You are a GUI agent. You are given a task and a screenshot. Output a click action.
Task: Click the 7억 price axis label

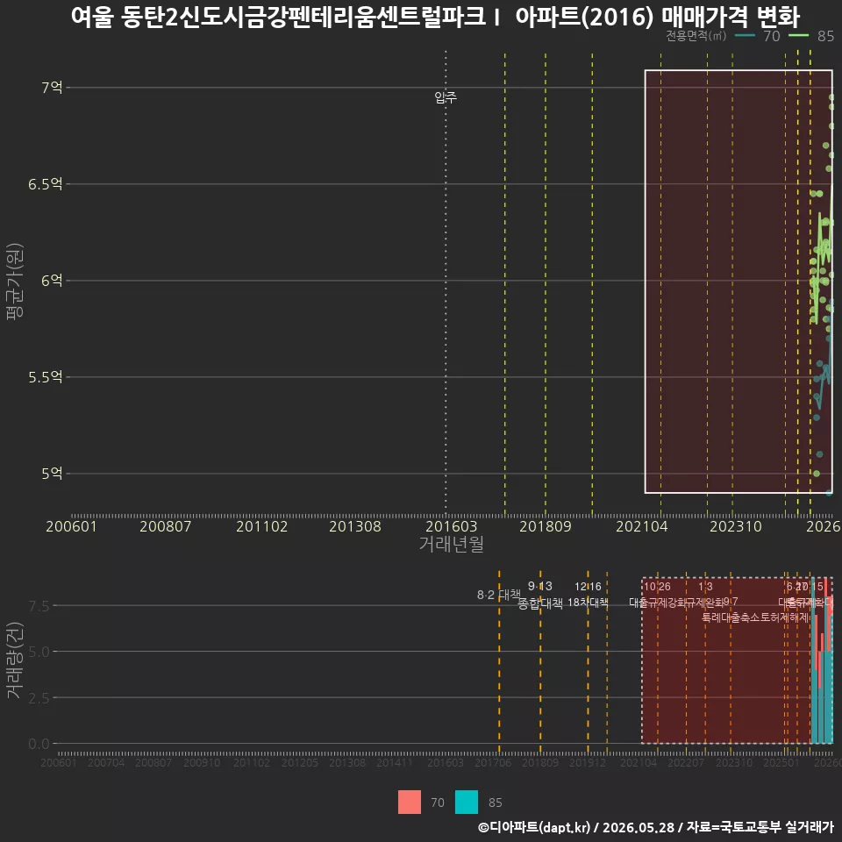pyautogui.click(x=52, y=88)
